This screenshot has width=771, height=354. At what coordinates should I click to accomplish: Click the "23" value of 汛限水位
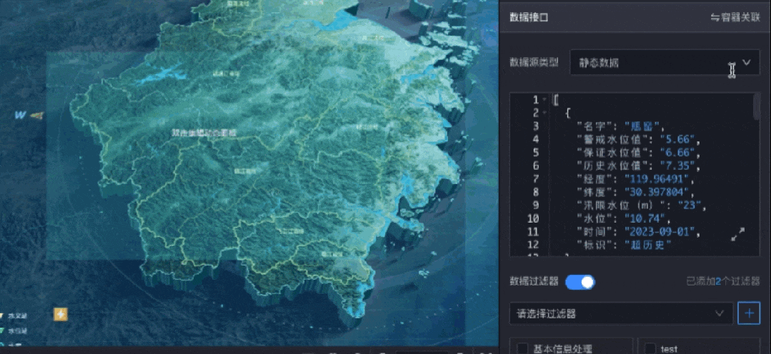coord(690,206)
